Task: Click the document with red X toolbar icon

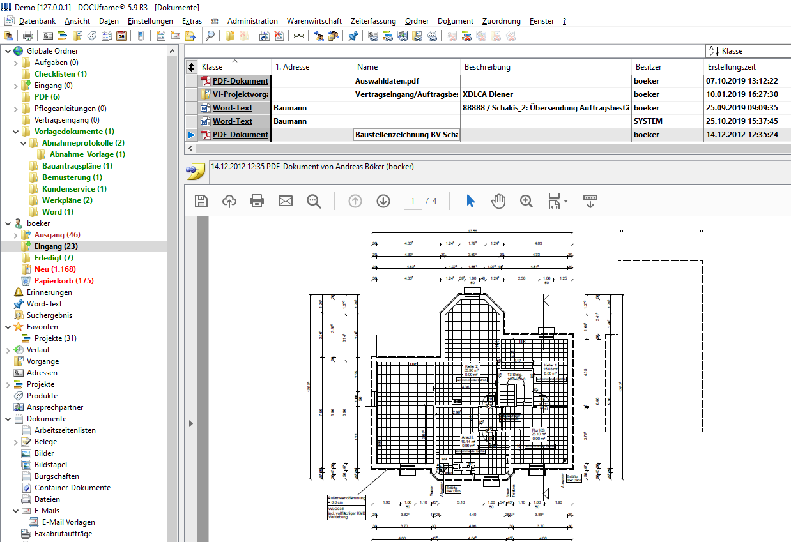Action: click(x=279, y=36)
